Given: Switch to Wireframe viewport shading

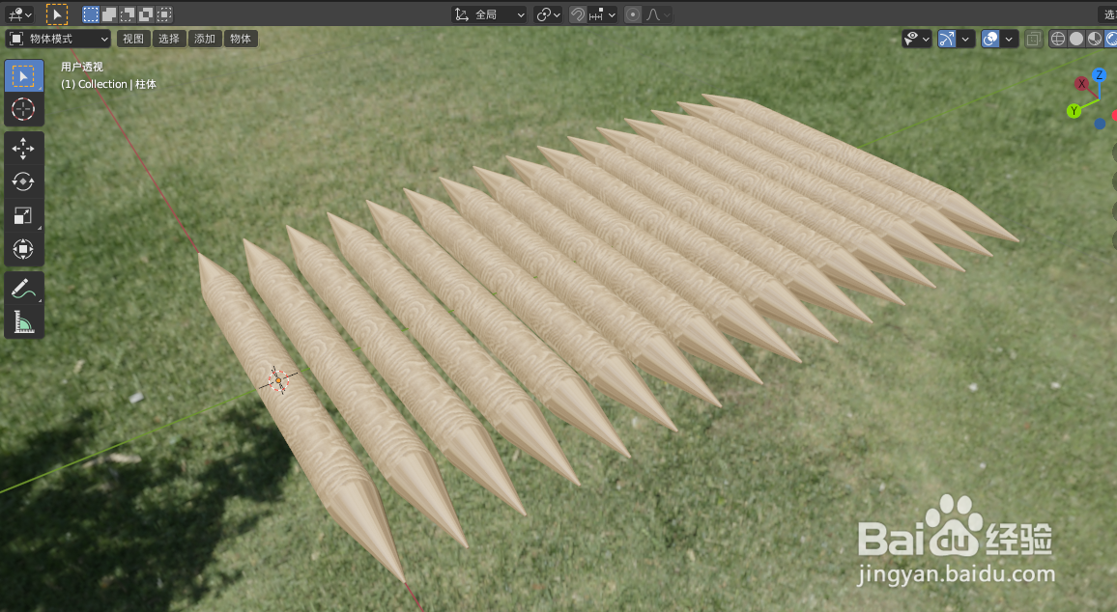Looking at the screenshot, I should [1059, 39].
